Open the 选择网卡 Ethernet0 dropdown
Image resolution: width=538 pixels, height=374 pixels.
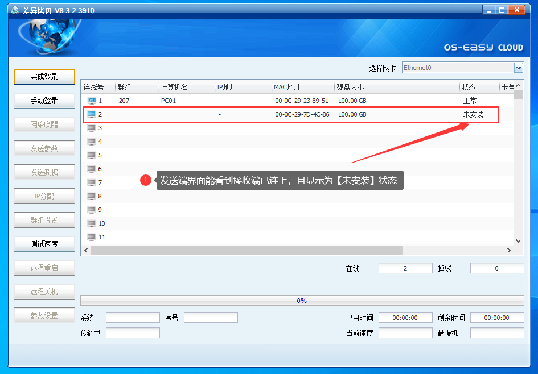519,68
